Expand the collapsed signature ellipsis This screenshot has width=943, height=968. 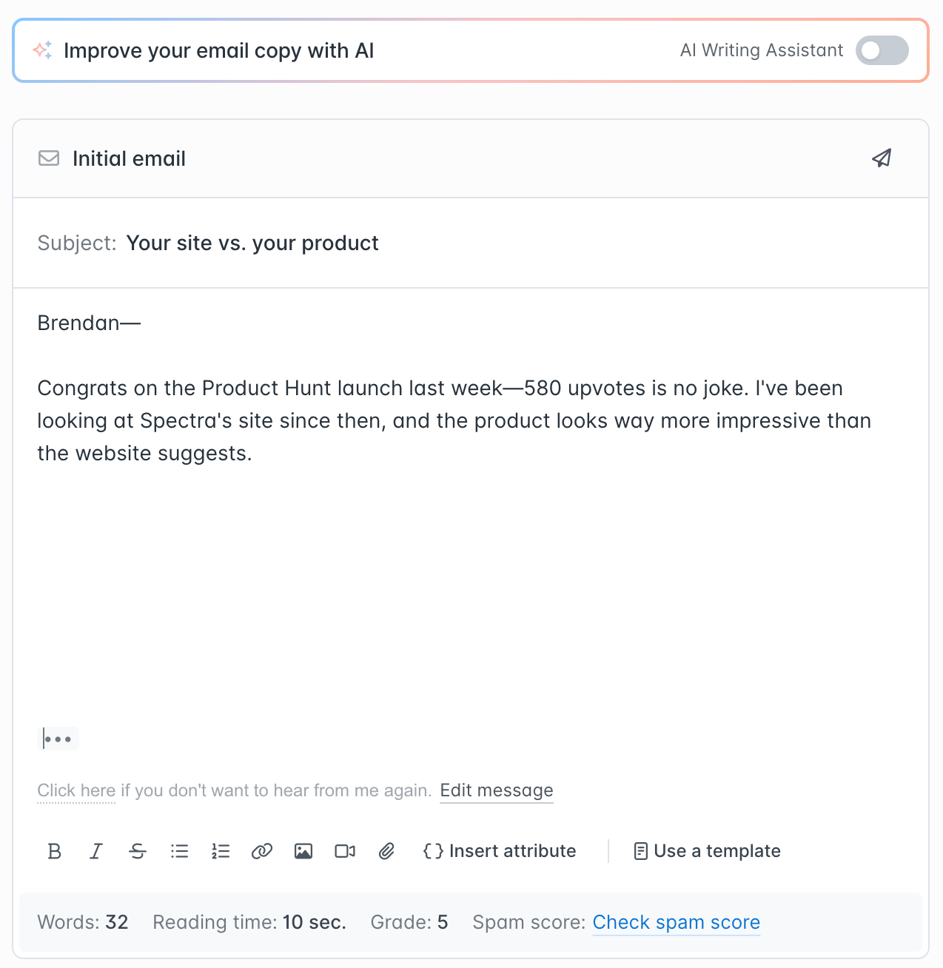[x=58, y=739]
